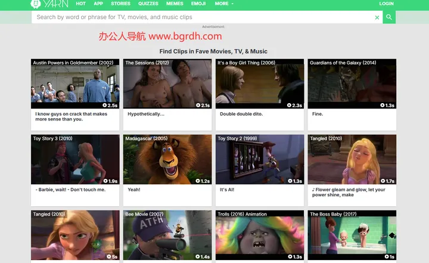Image resolution: width=429 pixels, height=263 pixels.
Task: Click the 'Hypothetically...' caption
Action: point(146,114)
